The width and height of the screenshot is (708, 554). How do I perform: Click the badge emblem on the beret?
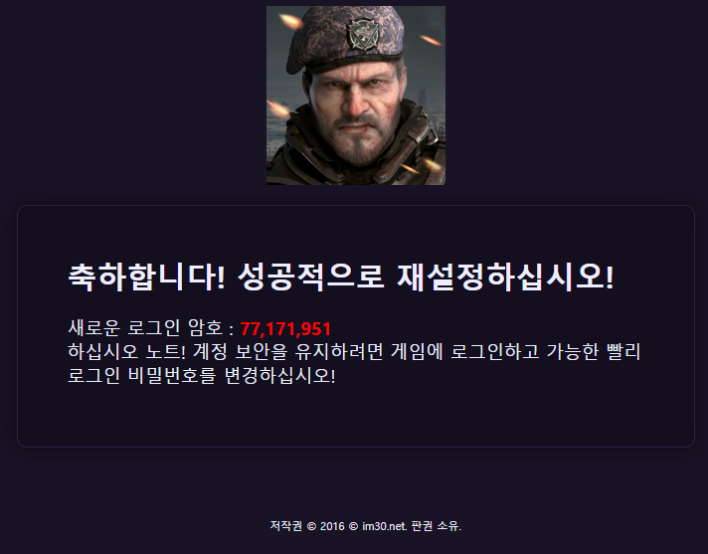[363, 34]
